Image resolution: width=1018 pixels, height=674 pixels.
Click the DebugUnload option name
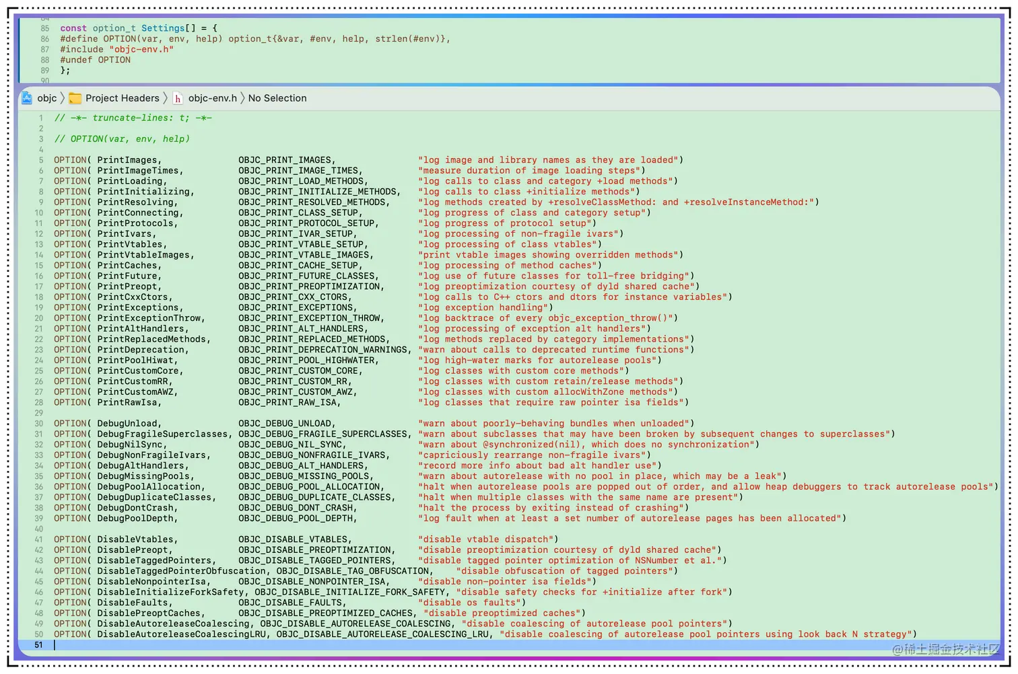coord(127,424)
